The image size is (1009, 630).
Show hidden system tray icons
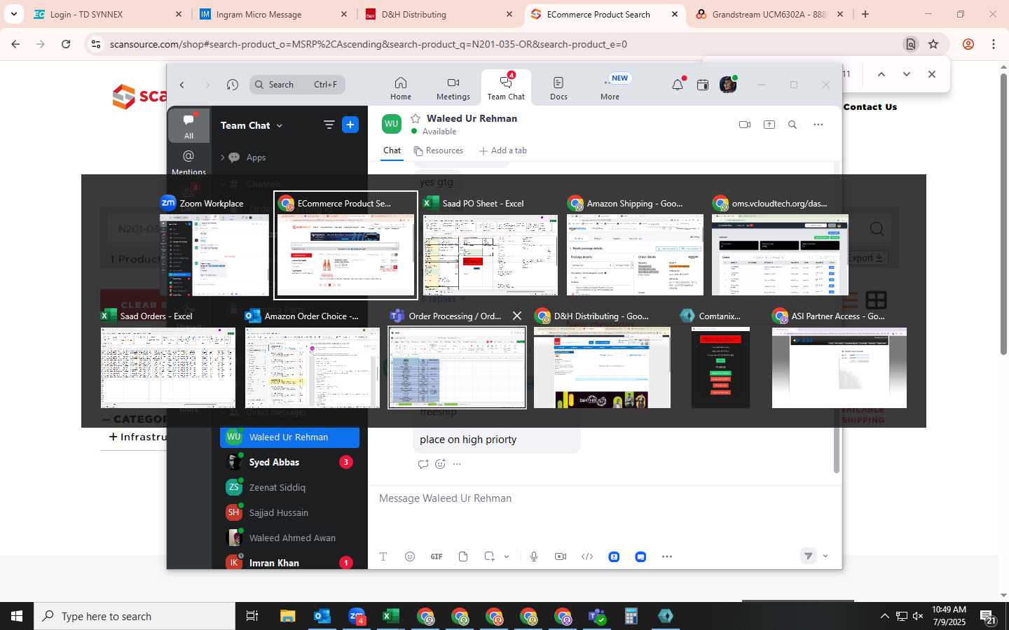(x=884, y=616)
